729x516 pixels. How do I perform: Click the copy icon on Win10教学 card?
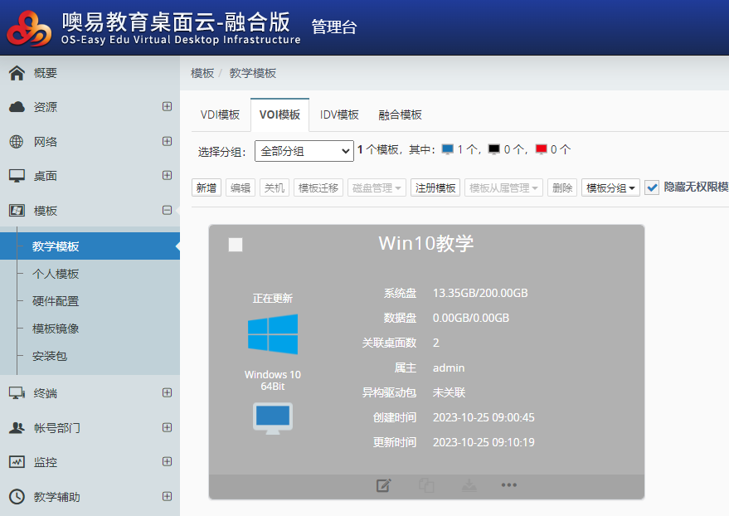[x=426, y=485]
